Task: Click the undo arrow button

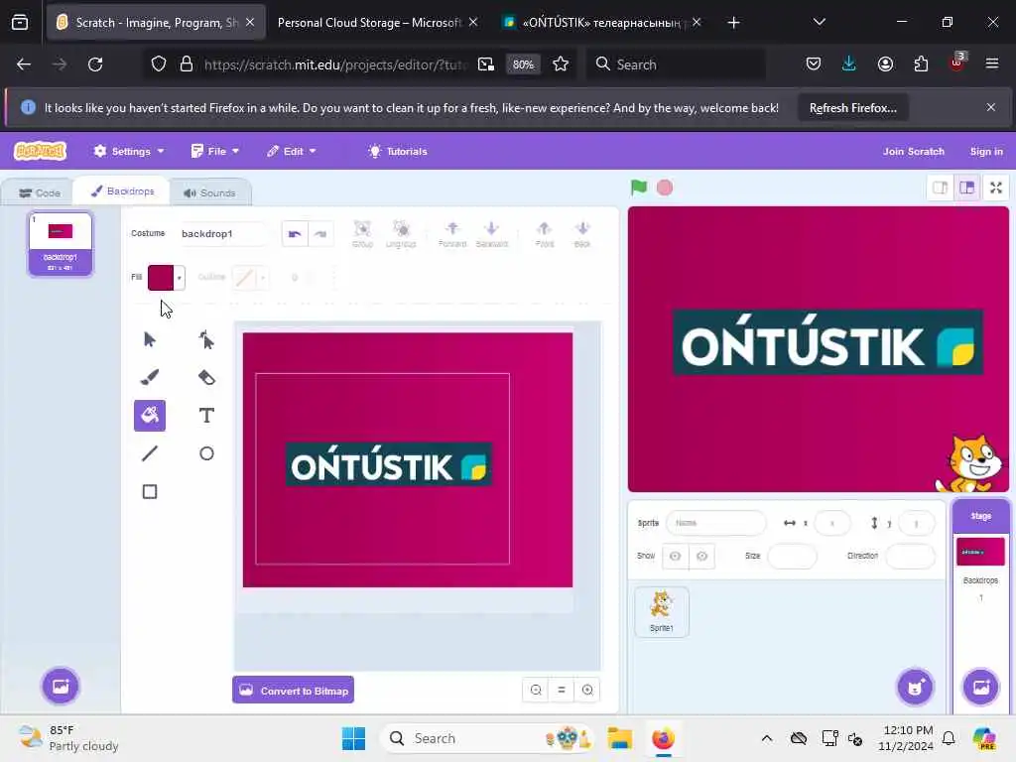Action: 295,234
